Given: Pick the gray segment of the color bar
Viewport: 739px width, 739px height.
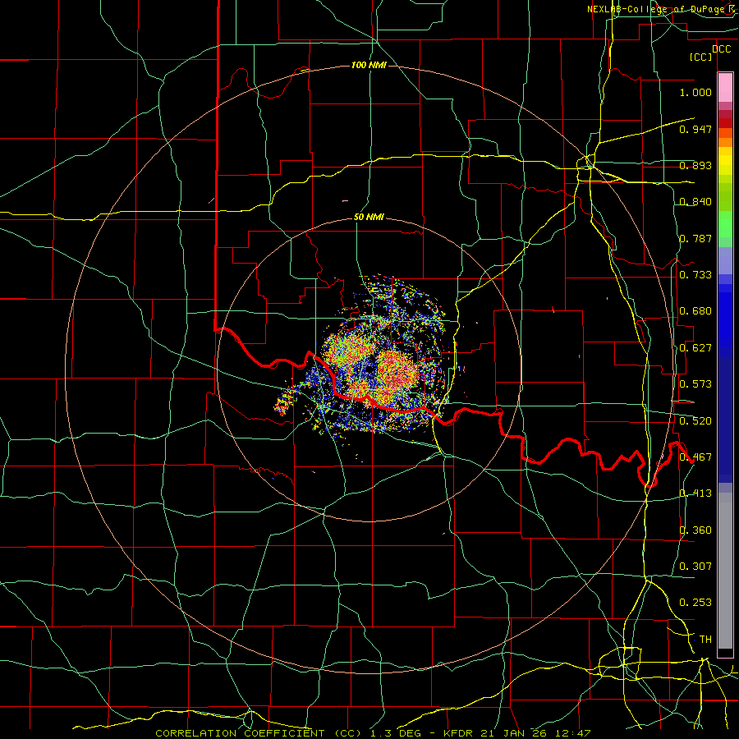Looking at the screenshot, I should (x=725, y=571).
